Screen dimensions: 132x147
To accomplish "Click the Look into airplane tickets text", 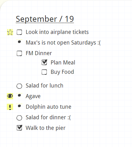I will tap(57, 32).
